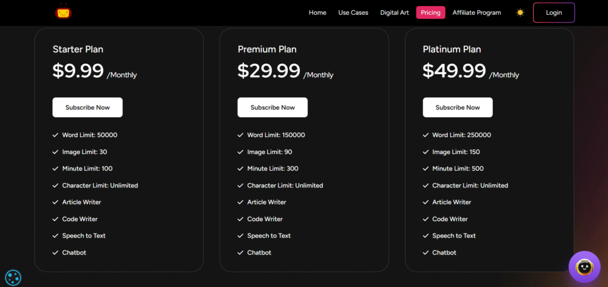Click Image Limit: 30
The image size is (608, 287).
pyautogui.click(x=84, y=152)
